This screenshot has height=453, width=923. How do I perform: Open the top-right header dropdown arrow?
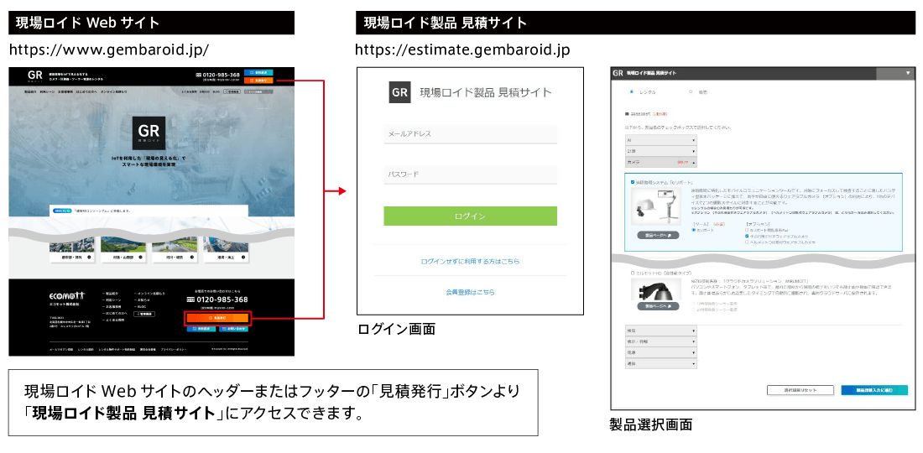(x=908, y=74)
